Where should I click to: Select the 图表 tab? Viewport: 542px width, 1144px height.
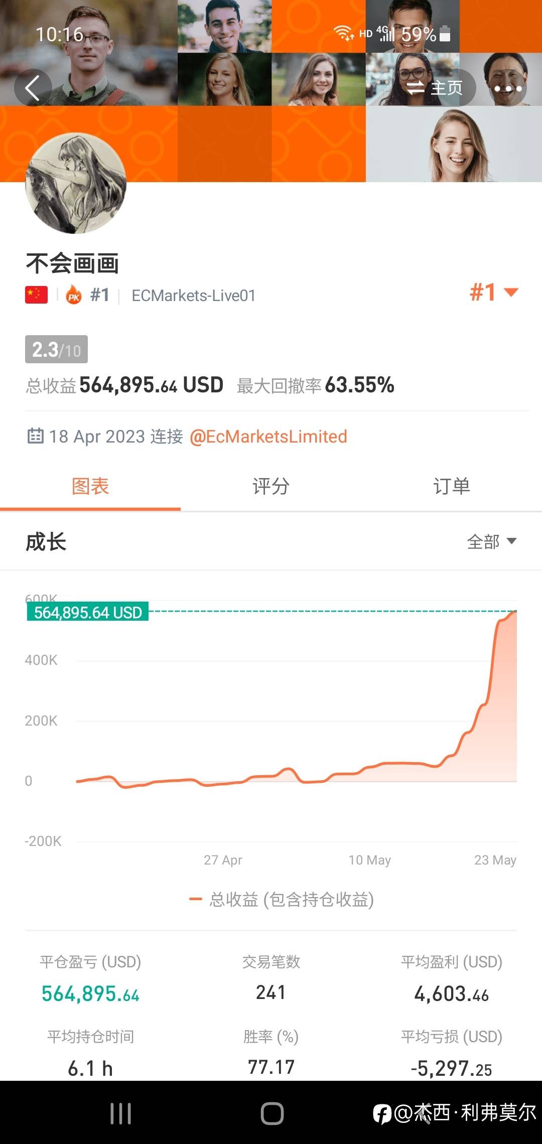click(x=90, y=486)
